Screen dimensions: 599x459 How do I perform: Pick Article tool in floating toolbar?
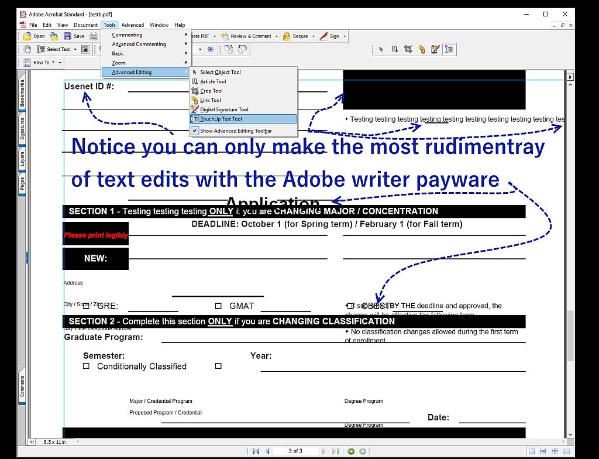pos(395,49)
